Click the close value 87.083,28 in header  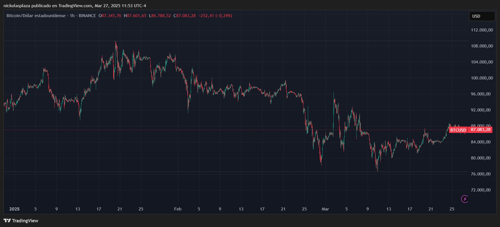tap(186, 16)
